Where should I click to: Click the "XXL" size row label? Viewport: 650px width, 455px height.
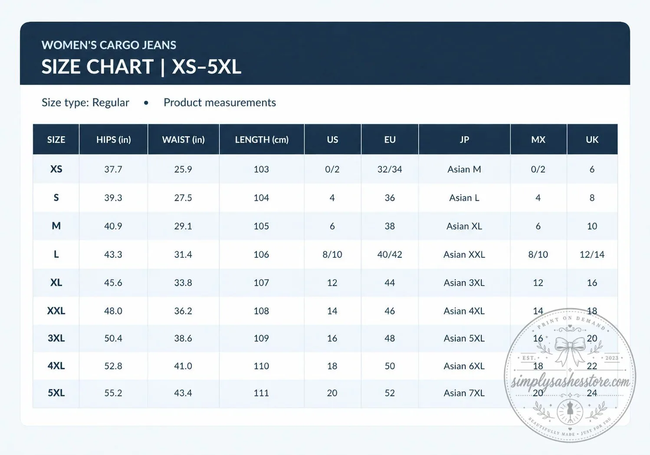click(56, 311)
